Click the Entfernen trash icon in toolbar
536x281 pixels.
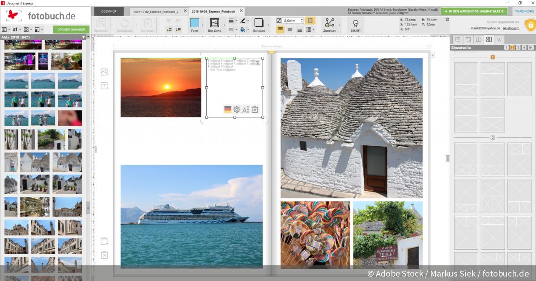point(147,23)
